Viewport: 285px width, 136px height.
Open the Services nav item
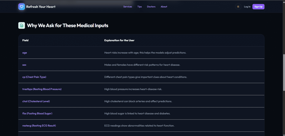127,7
